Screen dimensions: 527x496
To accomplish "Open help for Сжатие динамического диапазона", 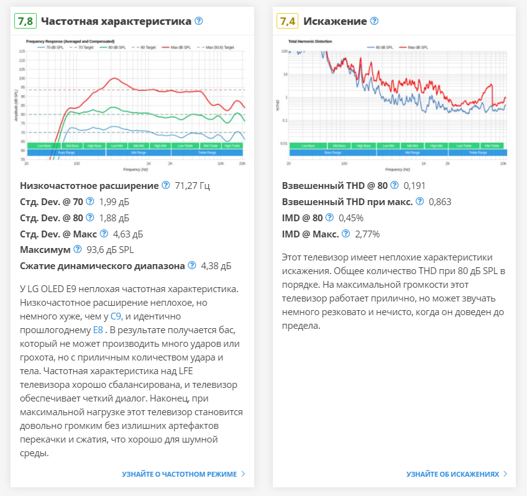I will (192, 265).
